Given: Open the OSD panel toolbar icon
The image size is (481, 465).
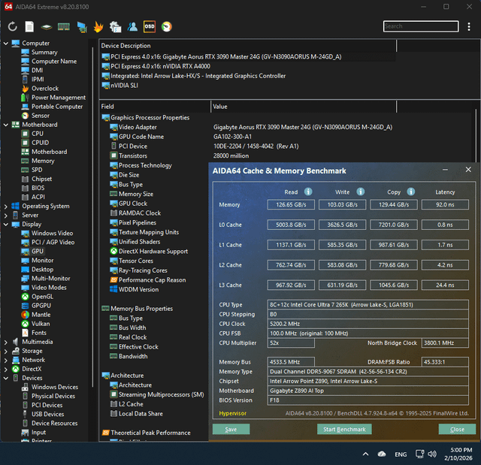Looking at the screenshot, I should click(x=150, y=26).
